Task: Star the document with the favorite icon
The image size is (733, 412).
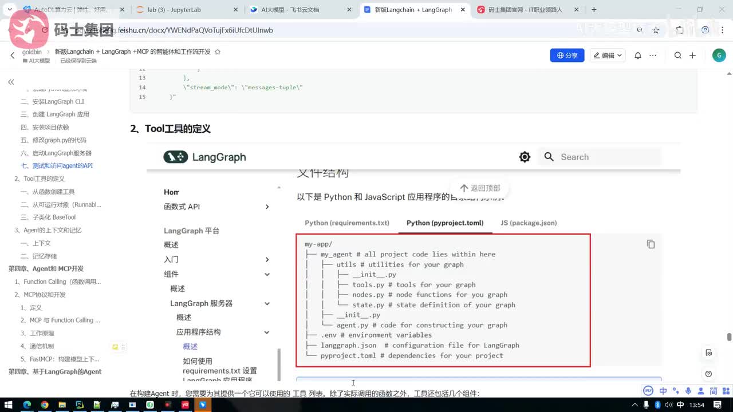Action: coord(217,51)
